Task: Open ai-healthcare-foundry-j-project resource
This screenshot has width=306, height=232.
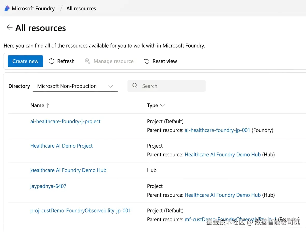Action: coord(65,121)
